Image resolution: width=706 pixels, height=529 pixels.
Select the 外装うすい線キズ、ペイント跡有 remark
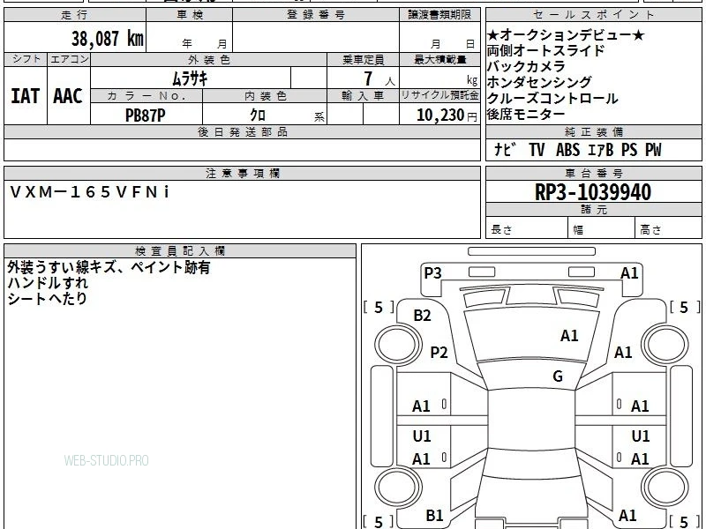click(109, 268)
